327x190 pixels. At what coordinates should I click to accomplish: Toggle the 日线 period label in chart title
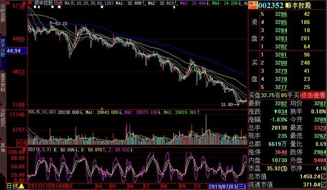[58, 3]
